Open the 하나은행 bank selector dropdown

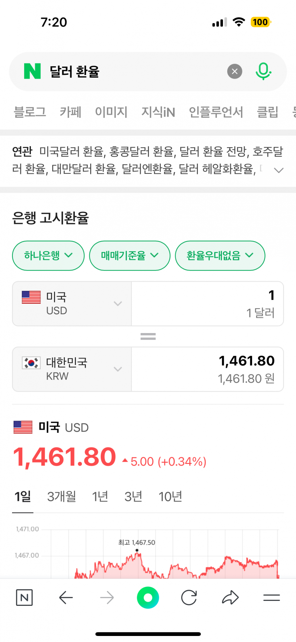pyautogui.click(x=48, y=255)
